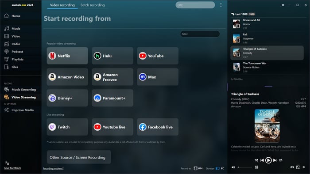This screenshot has height=174, width=310.
Task: Click the Filter input field
Action: tap(200, 34)
